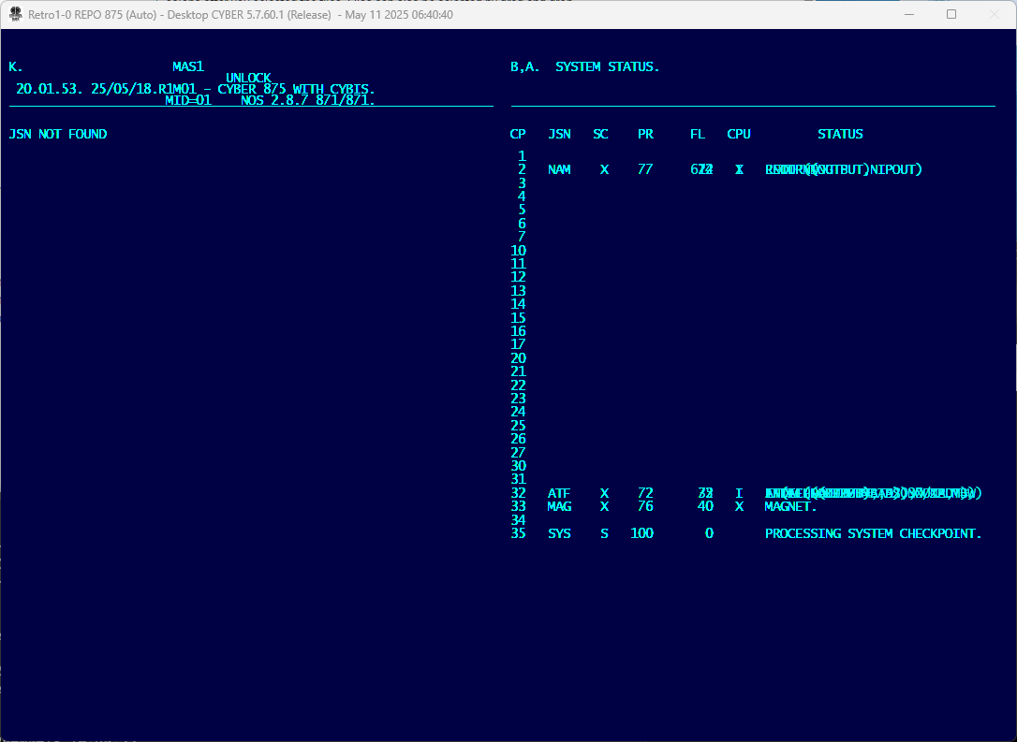The width and height of the screenshot is (1017, 742).
Task: Click the Desktop CYBER app icon in title bar
Action: click(x=16, y=14)
